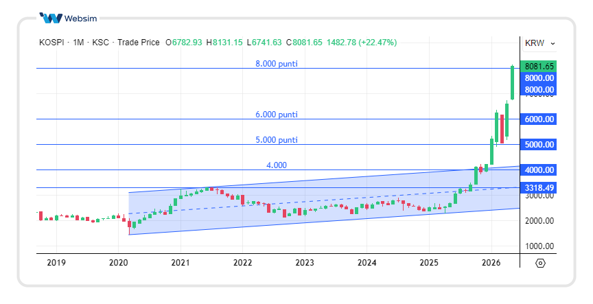Select the '4.000' line label
The height and width of the screenshot is (304, 593).
click(277, 165)
